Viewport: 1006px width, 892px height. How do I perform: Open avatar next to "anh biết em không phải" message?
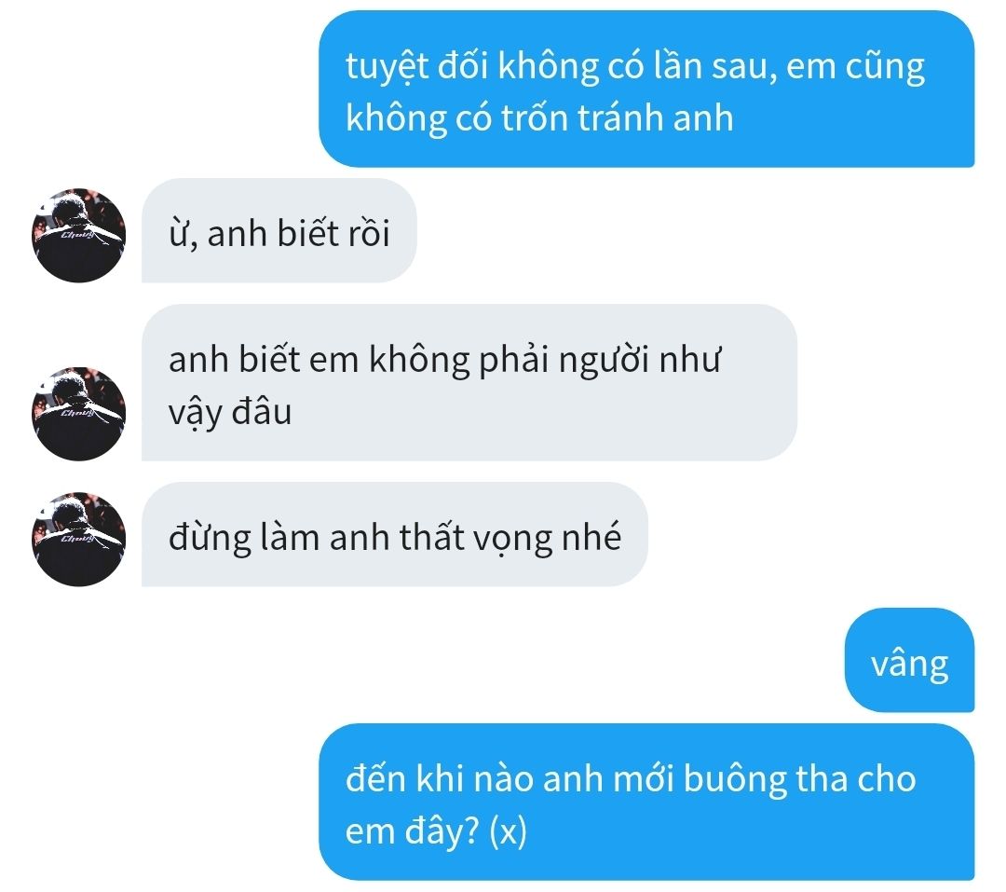(78, 414)
